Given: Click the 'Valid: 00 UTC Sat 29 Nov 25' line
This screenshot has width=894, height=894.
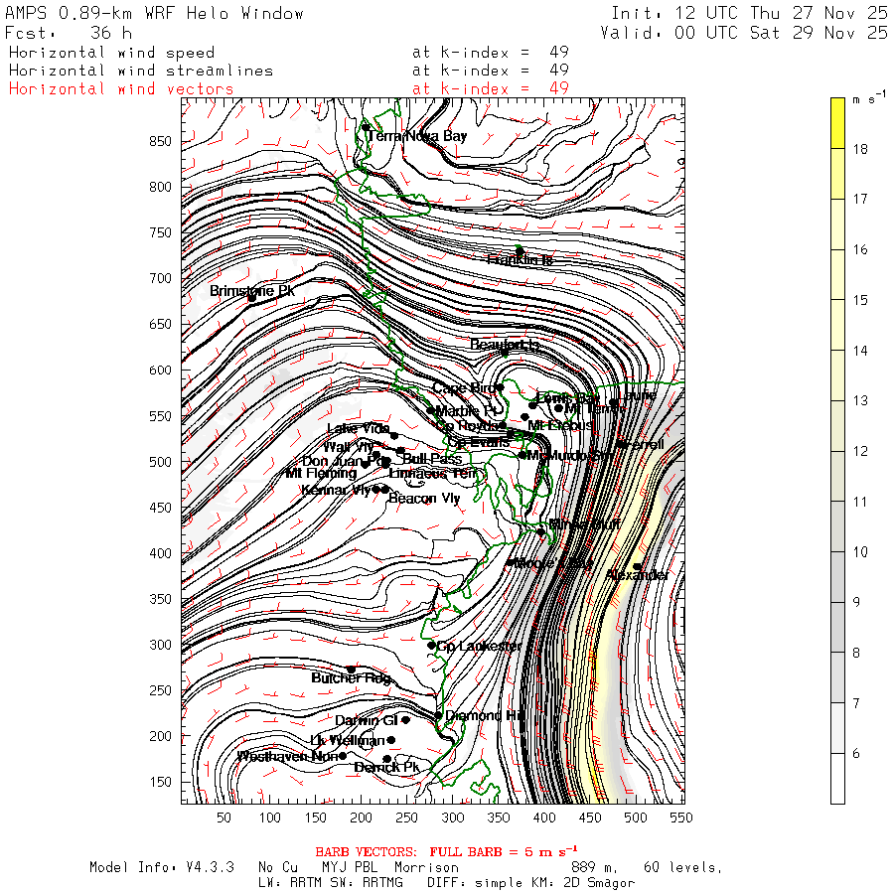Looking at the screenshot, I should pyautogui.click(x=743, y=33).
